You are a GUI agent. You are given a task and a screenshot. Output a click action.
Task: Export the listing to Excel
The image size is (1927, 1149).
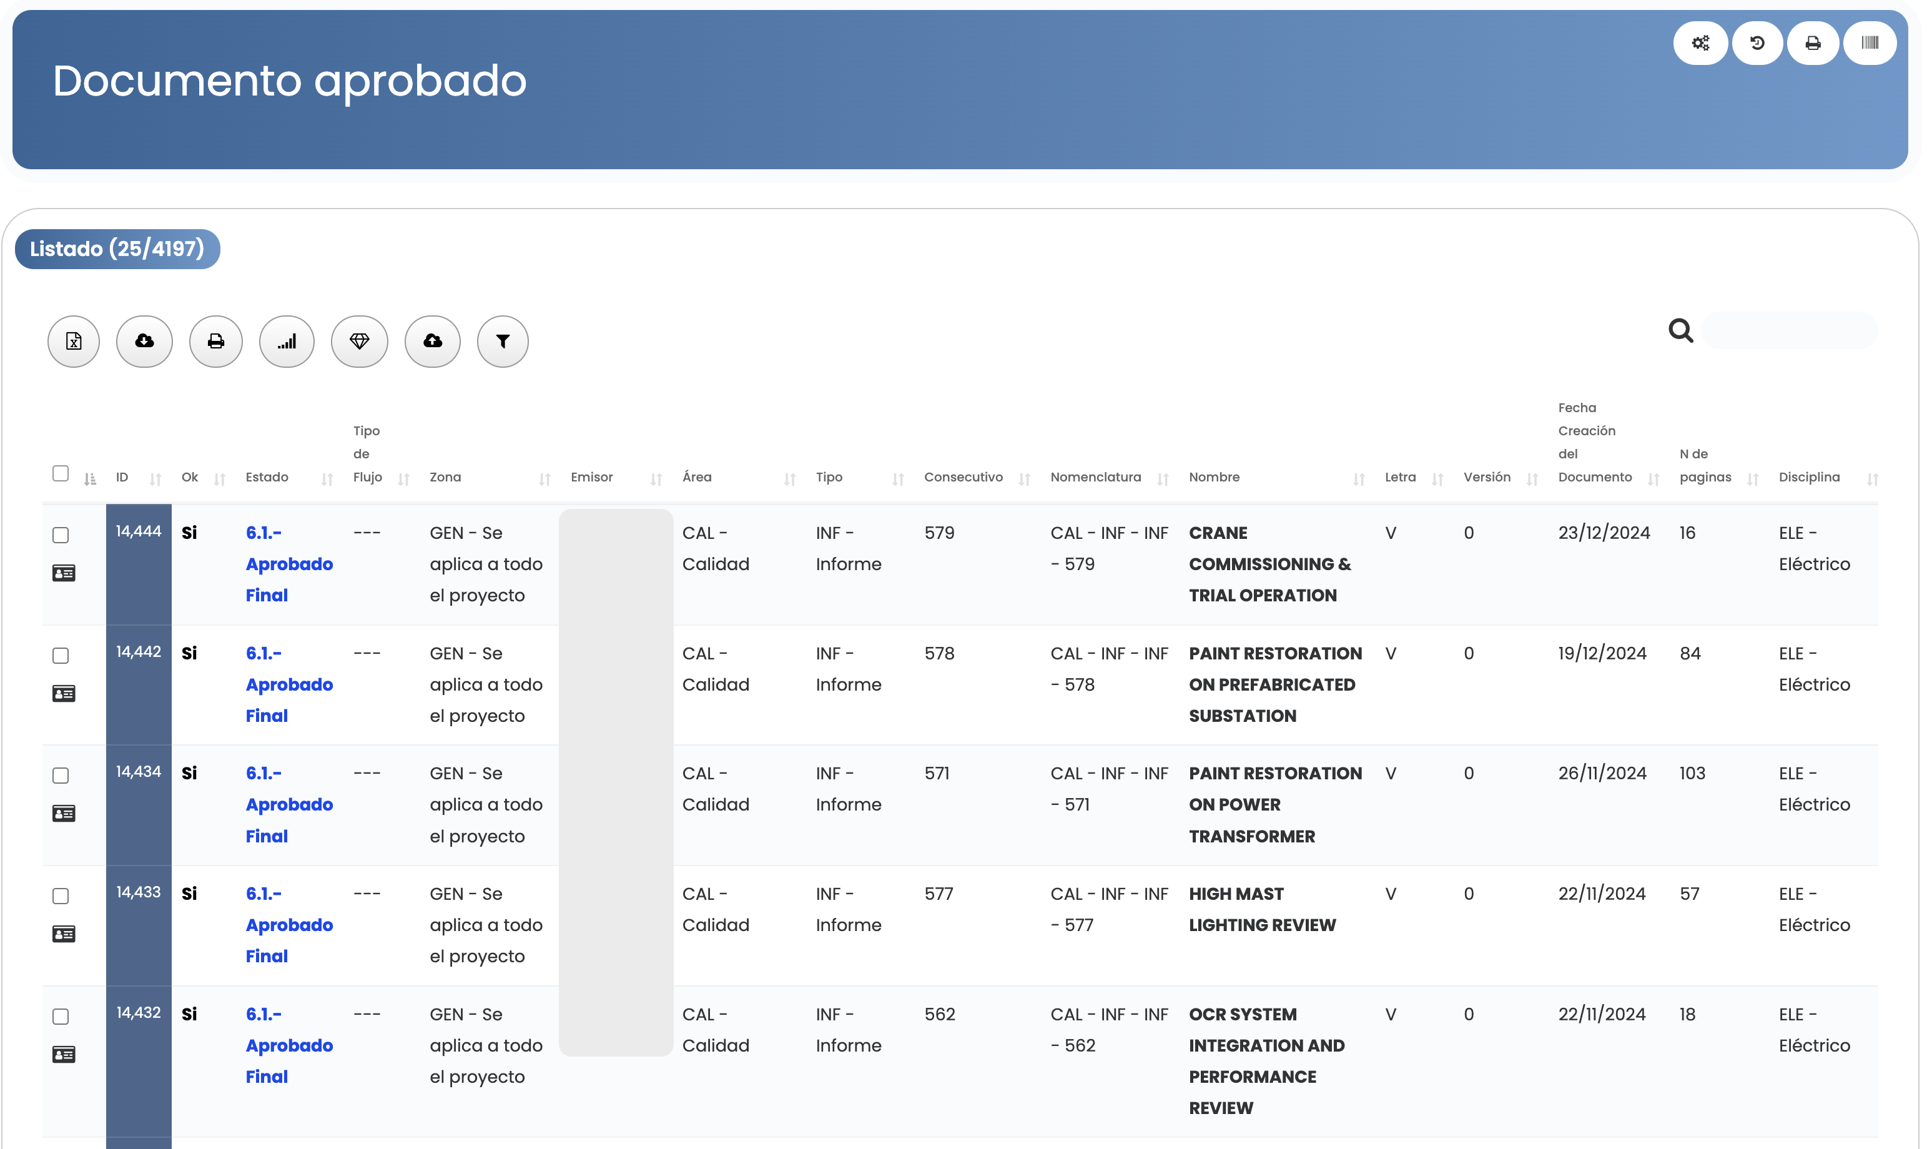click(73, 341)
